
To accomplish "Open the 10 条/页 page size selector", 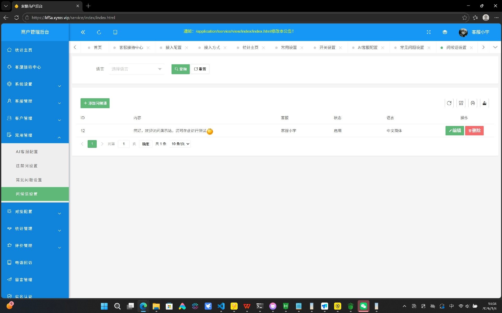I will tap(180, 144).
